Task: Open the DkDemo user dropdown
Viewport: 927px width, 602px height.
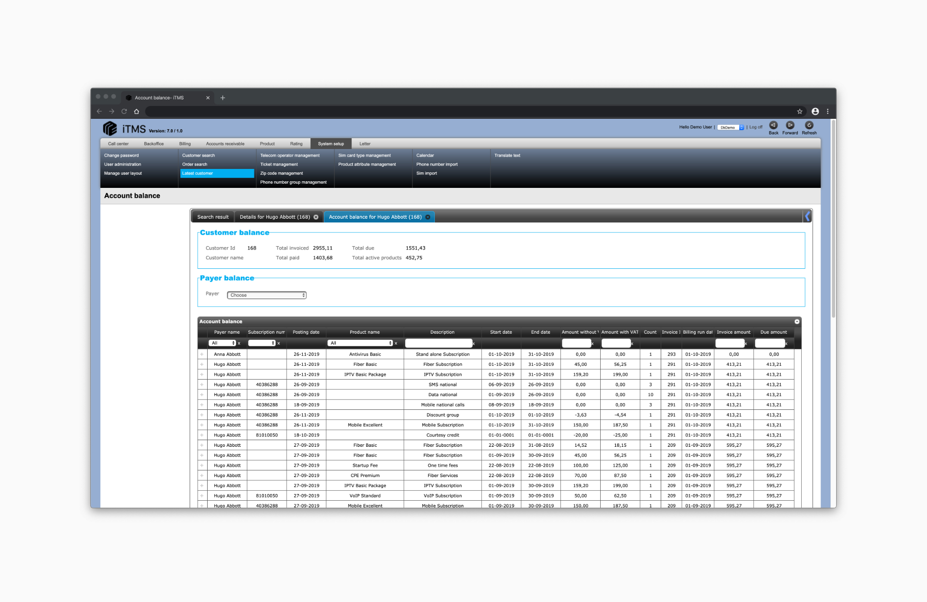Action: pos(731,127)
